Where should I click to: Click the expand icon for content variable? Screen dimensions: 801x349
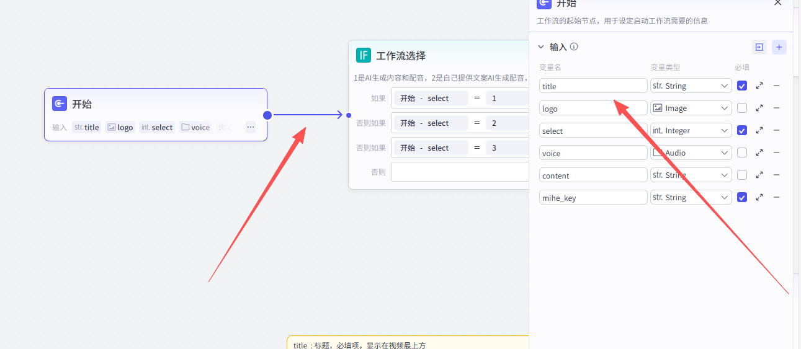(x=759, y=175)
